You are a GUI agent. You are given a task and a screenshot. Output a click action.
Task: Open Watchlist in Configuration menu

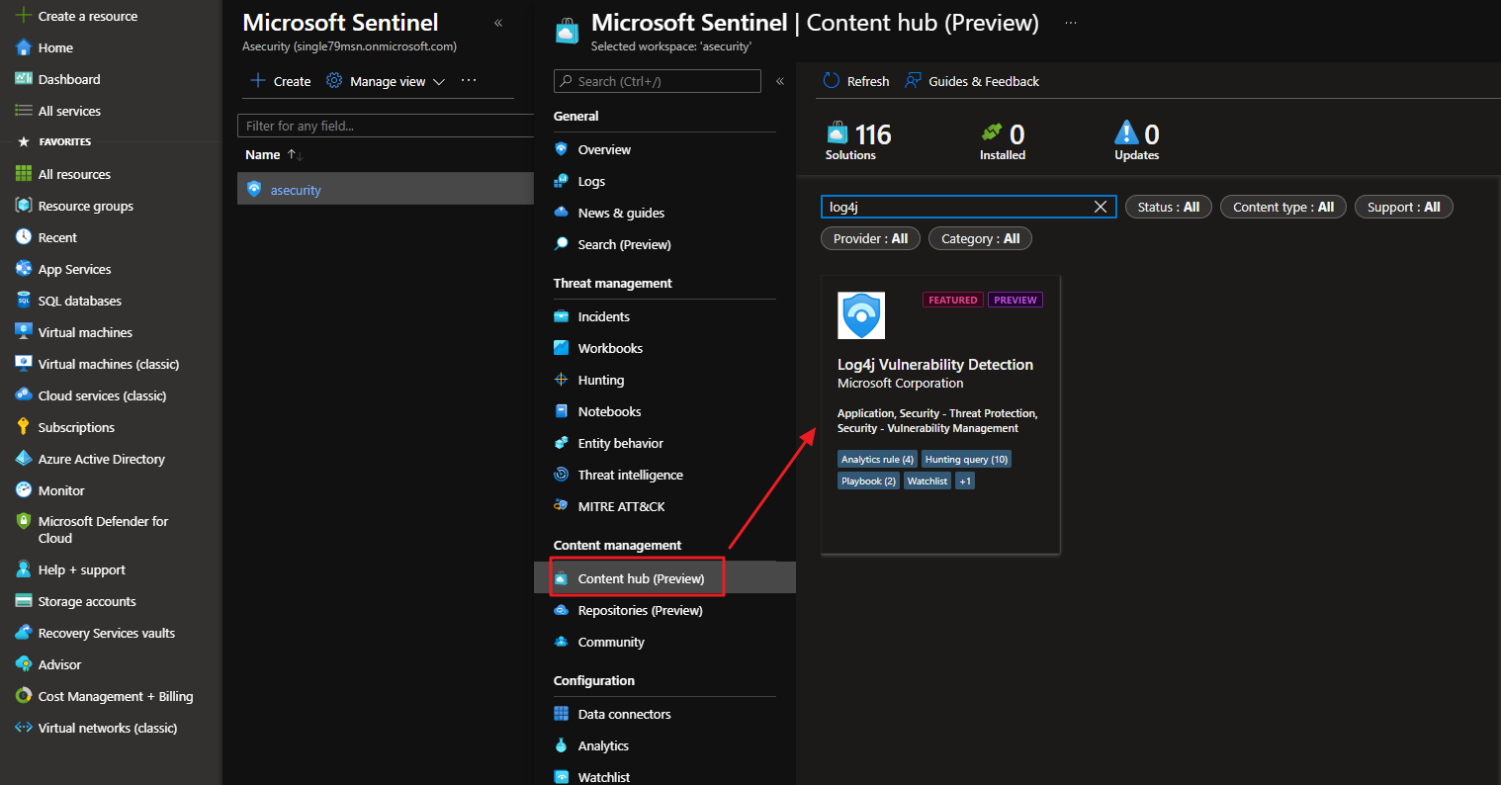click(604, 777)
